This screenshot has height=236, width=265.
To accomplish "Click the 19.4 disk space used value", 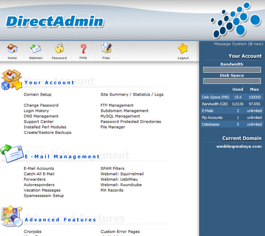I will click(238, 97).
